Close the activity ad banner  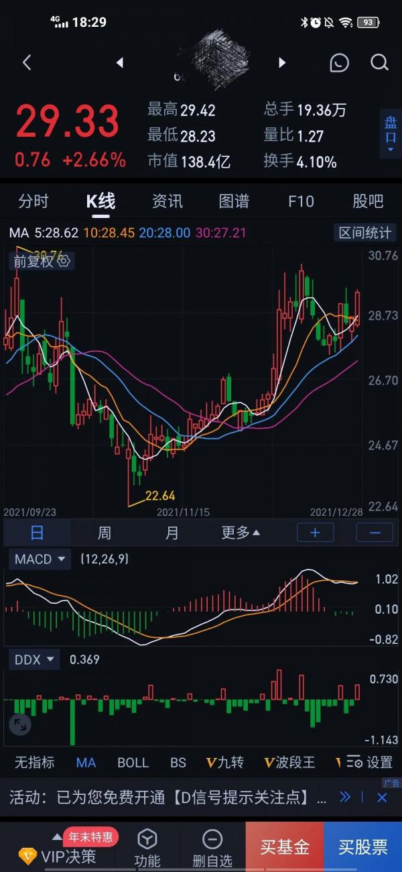382,798
